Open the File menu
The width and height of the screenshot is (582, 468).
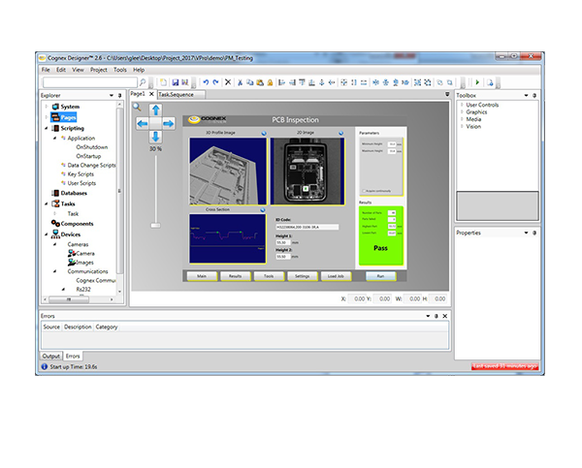[x=46, y=70]
